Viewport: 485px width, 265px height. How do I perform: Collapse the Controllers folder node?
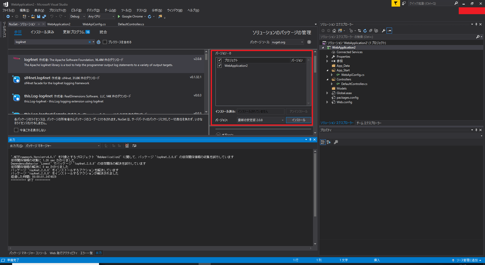tap(327, 79)
